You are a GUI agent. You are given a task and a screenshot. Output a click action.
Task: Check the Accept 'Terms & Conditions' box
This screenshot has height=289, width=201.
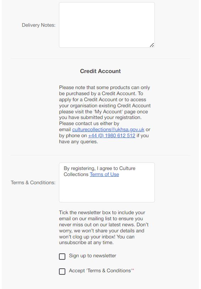(x=62, y=271)
